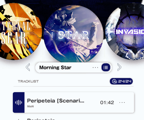Click the MORNING STAR logo text on the cover

74,35
